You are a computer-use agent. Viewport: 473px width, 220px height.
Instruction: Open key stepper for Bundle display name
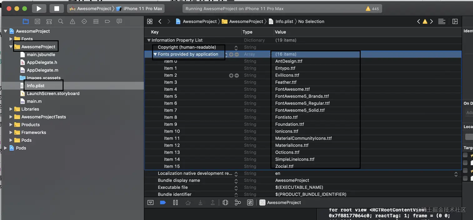coord(236,181)
